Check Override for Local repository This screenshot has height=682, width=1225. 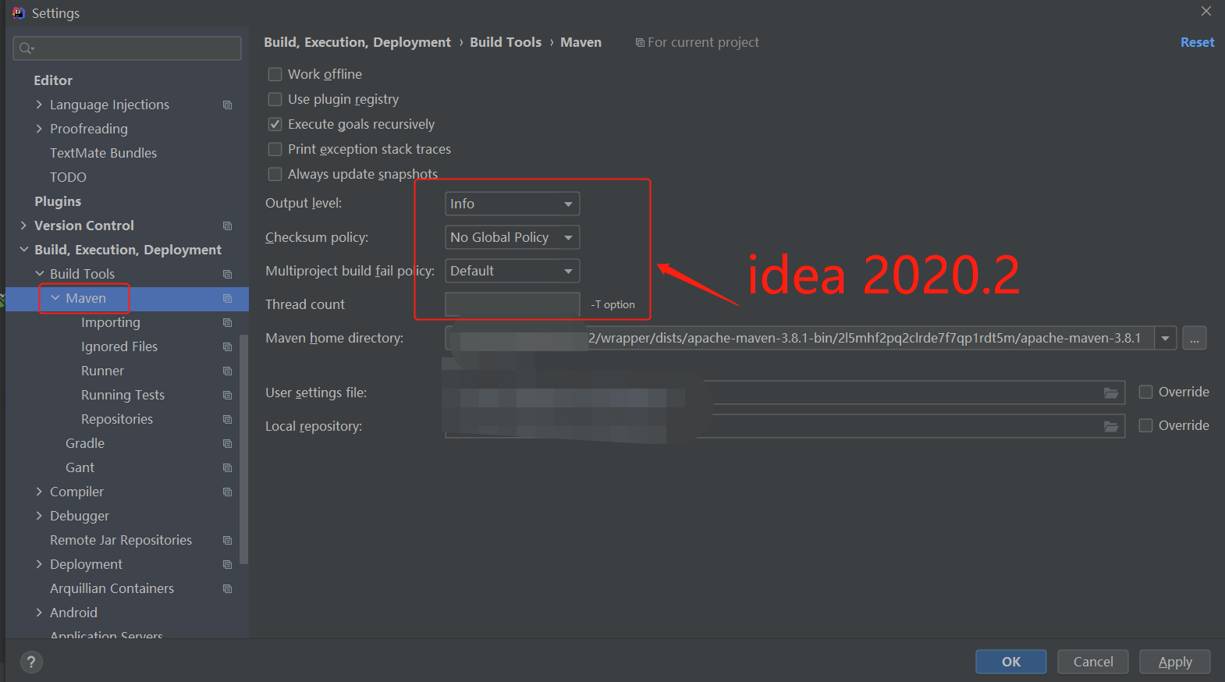coord(1145,425)
